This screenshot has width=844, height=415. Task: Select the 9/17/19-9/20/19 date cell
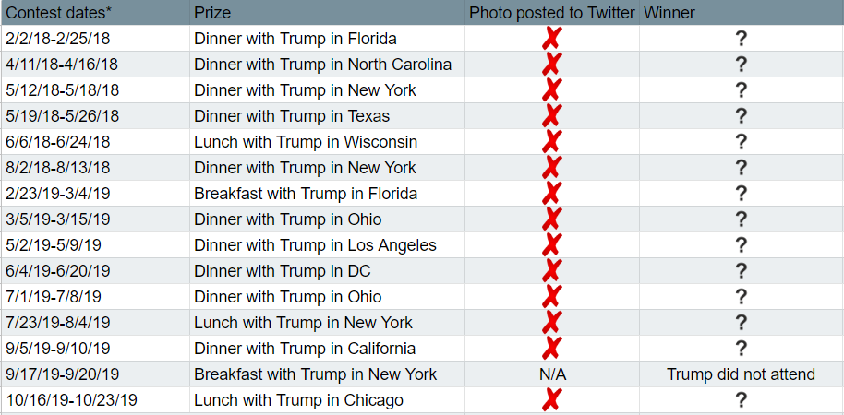tap(95, 374)
